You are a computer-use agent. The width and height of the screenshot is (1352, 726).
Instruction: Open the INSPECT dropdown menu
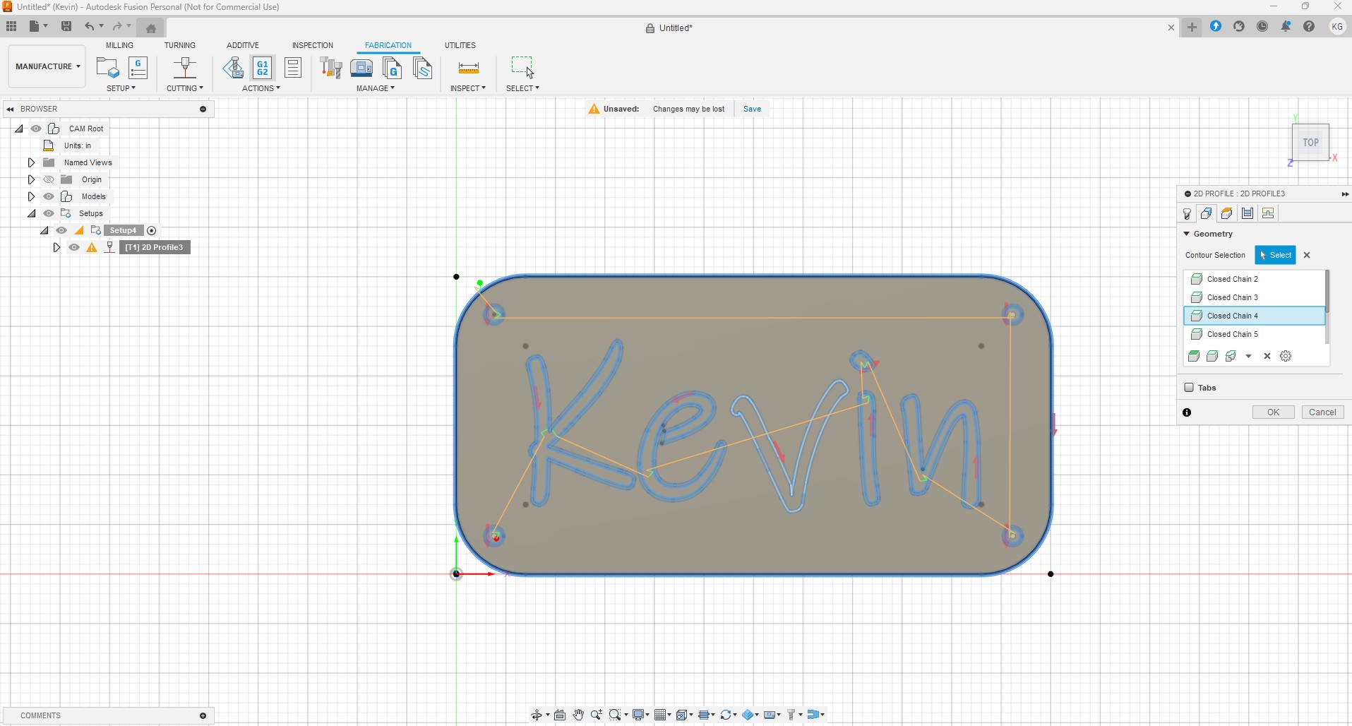coord(468,88)
